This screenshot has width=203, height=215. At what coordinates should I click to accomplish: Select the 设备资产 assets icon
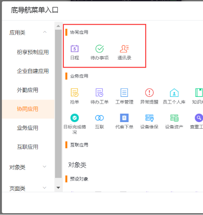pyautogui.click(x=174, y=118)
